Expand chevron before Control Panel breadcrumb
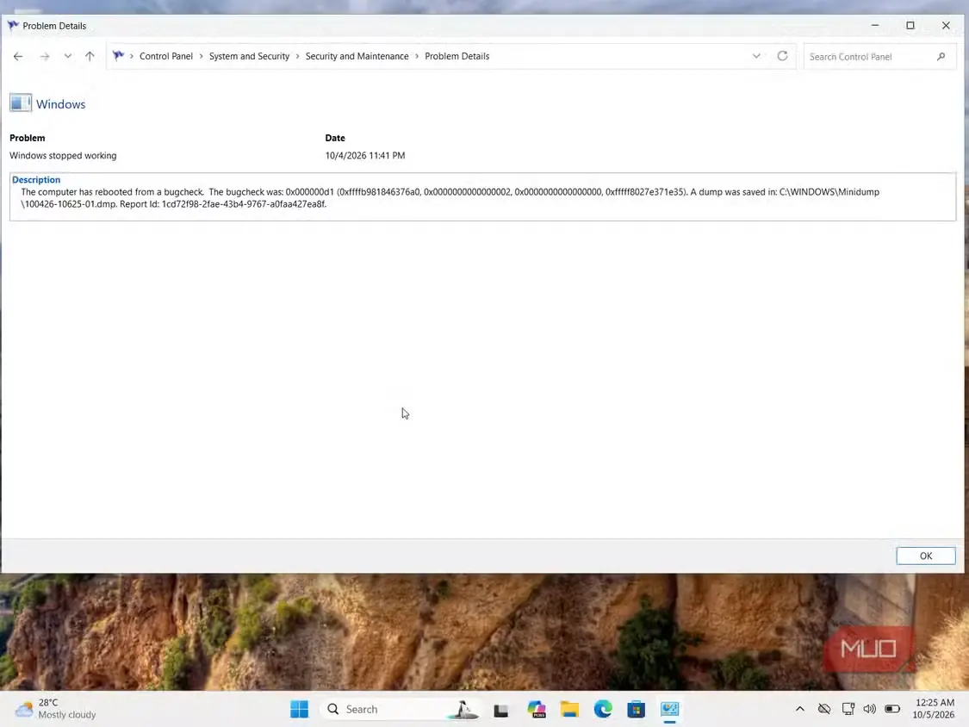This screenshot has height=727, width=969. pos(132,56)
